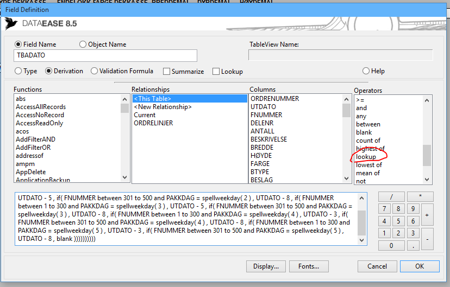Click the divide (/) keypad button
This screenshot has height=287, width=450.
click(391, 197)
